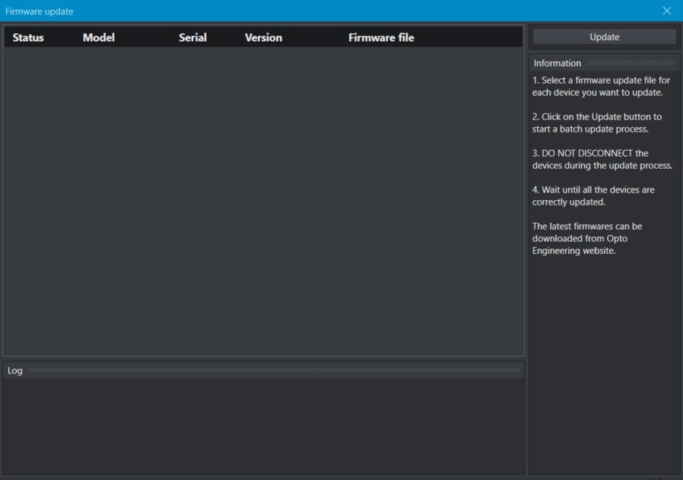Click the Serial column header
This screenshot has width=683, height=480.
pyautogui.click(x=192, y=37)
